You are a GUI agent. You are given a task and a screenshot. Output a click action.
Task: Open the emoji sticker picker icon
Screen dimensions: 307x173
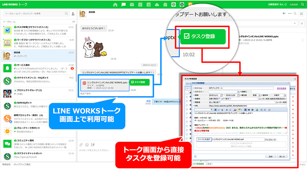coord(87,145)
